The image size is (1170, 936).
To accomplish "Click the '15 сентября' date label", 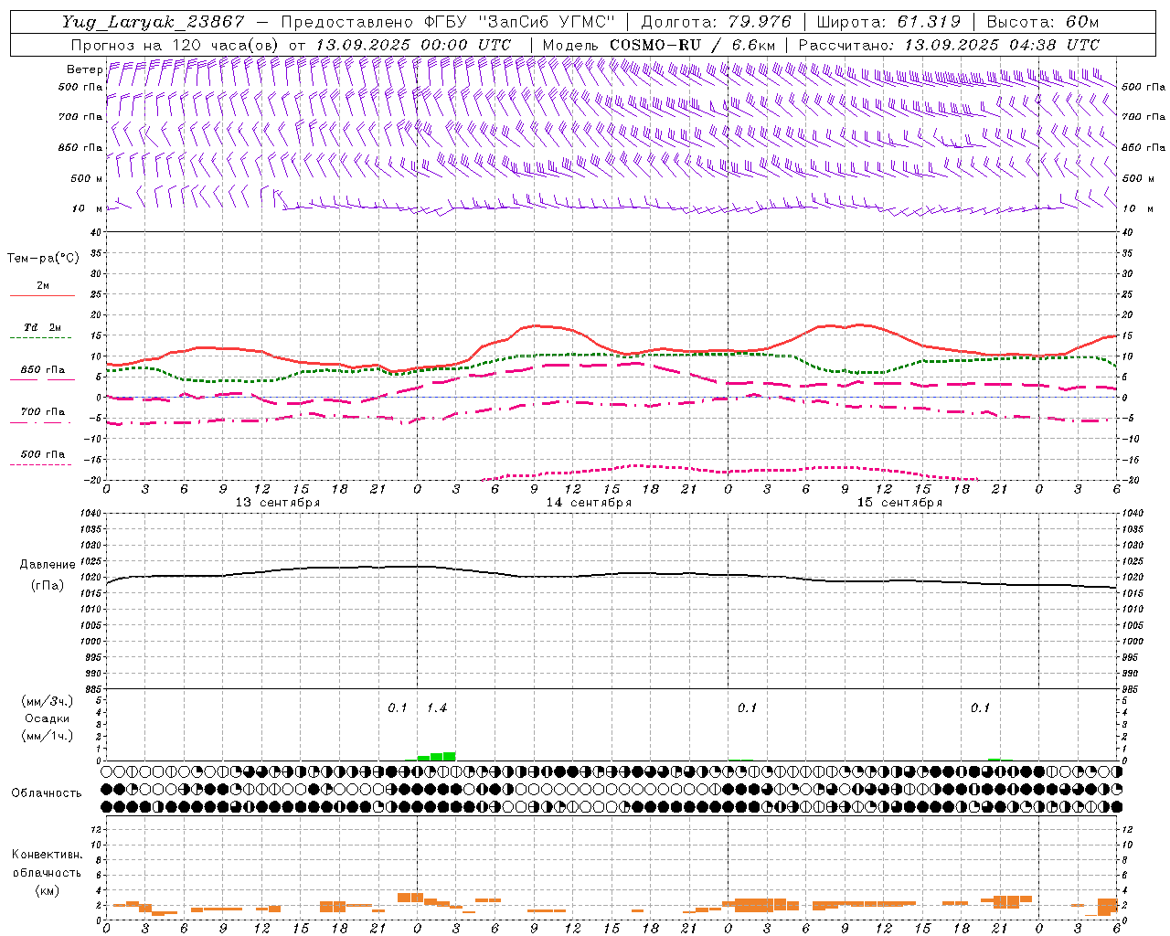I will [x=899, y=503].
